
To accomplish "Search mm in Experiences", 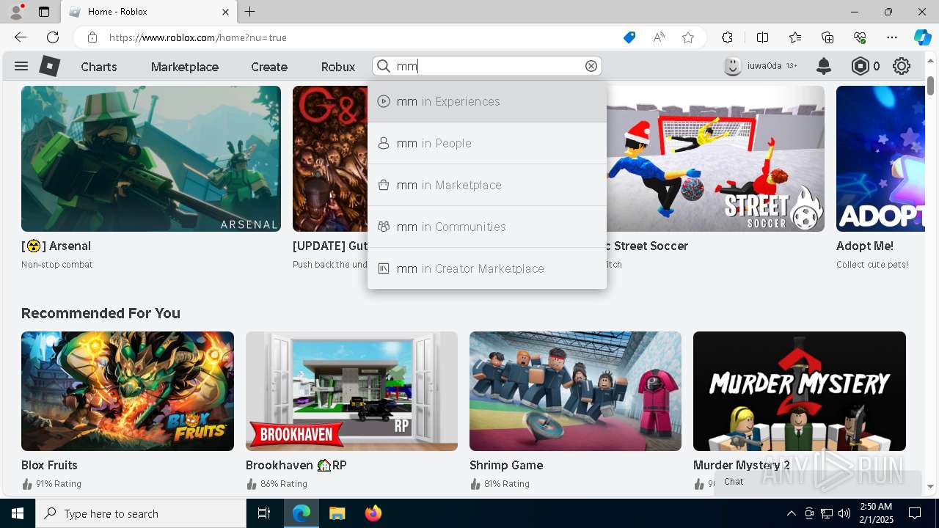I will pyautogui.click(x=487, y=101).
